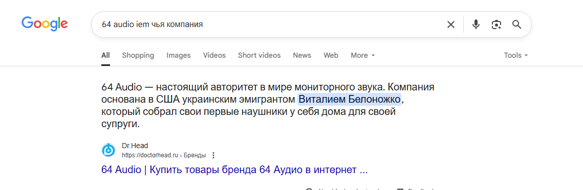This screenshot has width=583, height=190.
Task: Clear the search query with X icon
Action: [x=450, y=25]
